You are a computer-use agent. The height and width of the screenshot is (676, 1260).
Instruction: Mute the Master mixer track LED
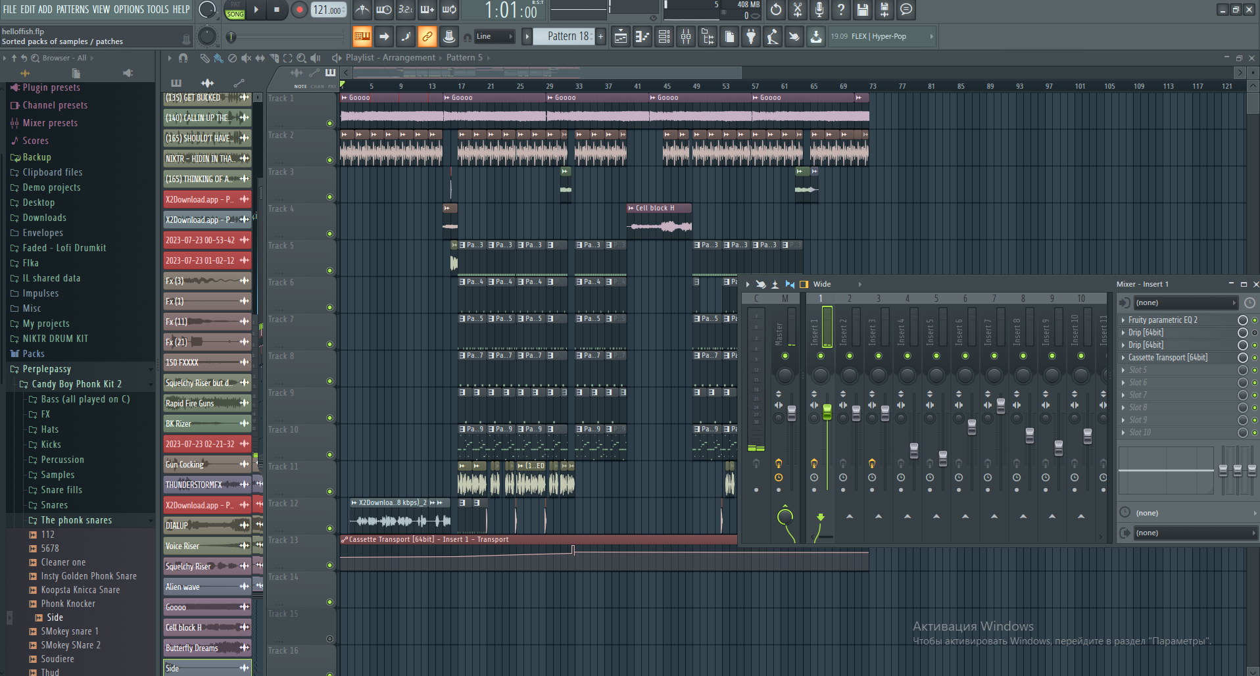[785, 356]
